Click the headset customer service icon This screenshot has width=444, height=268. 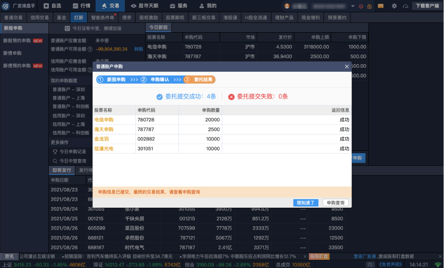coord(405,6)
